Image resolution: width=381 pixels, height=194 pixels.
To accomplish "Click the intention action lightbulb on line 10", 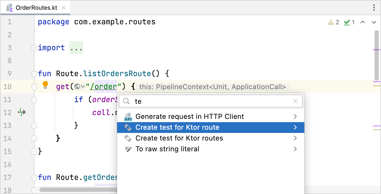I will (45, 85).
